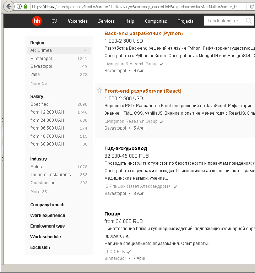
Task: Click the verified checkmark next to IE Япишин
Action: (175, 187)
